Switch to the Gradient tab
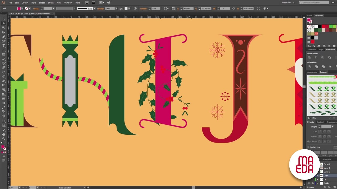This screenshot has width=337, height=189. click(x=320, y=122)
